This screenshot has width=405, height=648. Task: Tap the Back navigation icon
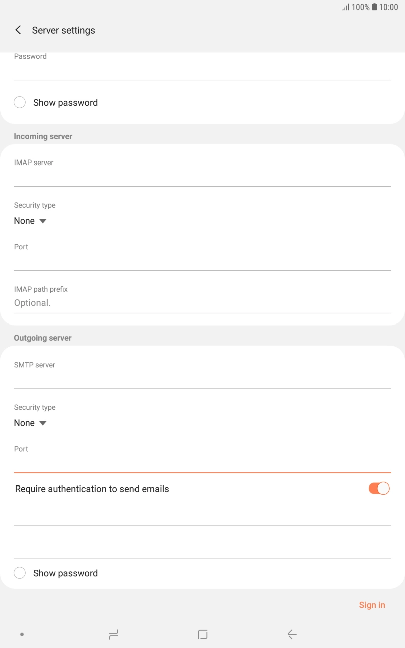pyautogui.click(x=292, y=634)
